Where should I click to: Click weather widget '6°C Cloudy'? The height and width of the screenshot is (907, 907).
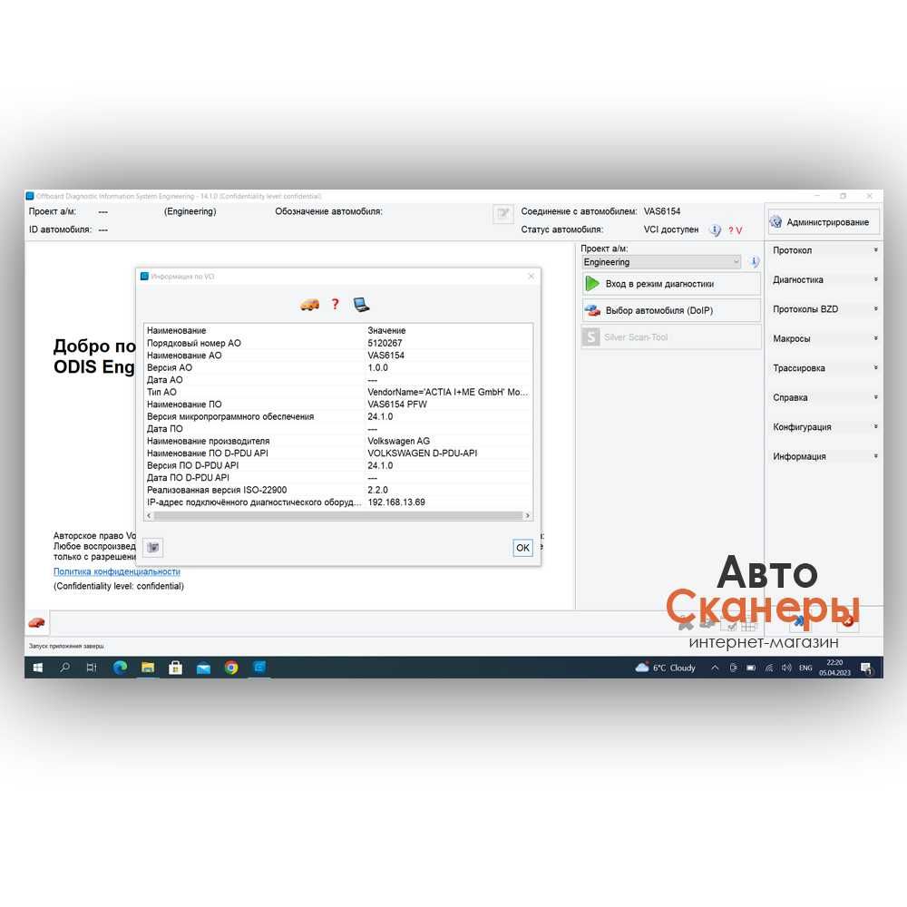[x=665, y=668]
